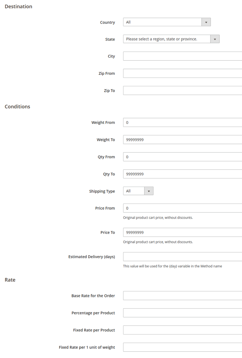Click the Country dropdown arrow button
Screen dimensions: 242x358
coord(206,22)
